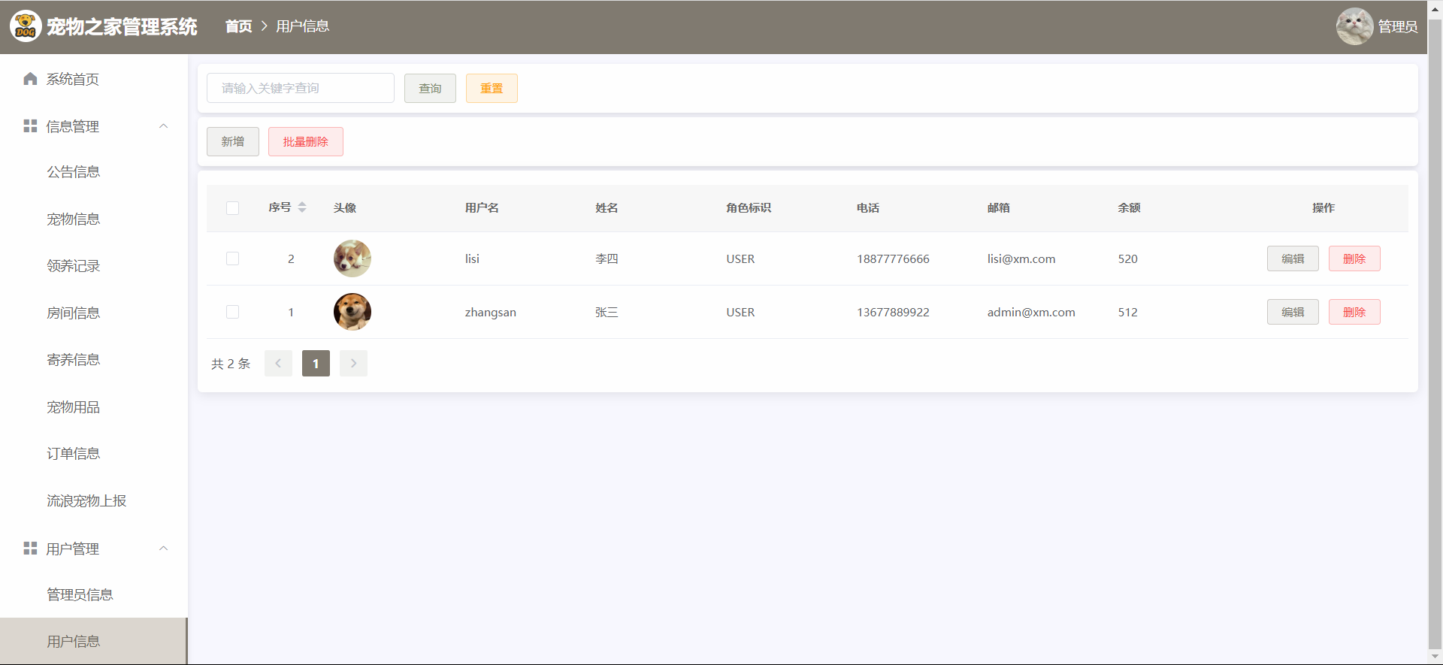Click the 批量删除 button

click(x=306, y=142)
